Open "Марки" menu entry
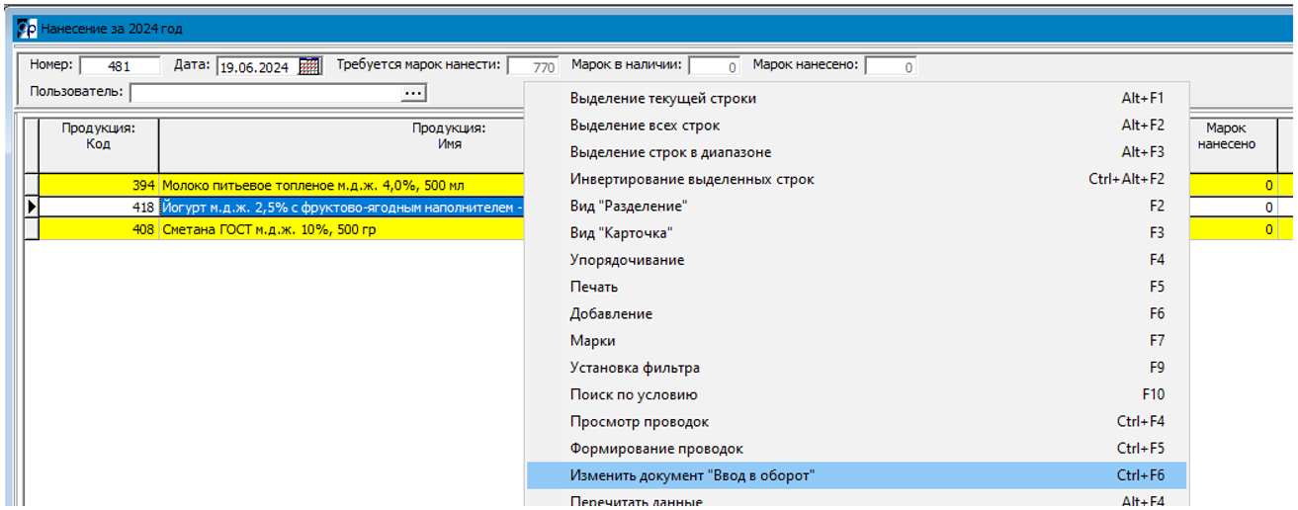This screenshot has height=510, width=1298. (x=592, y=341)
